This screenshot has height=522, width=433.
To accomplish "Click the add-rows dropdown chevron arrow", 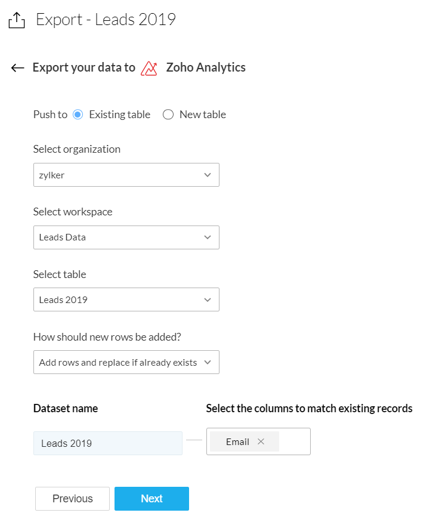I will [x=208, y=362].
